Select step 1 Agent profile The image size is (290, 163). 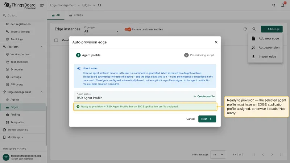tap(88, 55)
